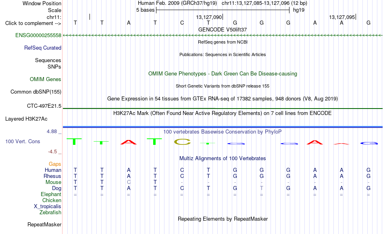Image resolution: width=383 pixels, height=234 pixels.
Task: Select the Mouse alignment row label
Action: coord(53,182)
